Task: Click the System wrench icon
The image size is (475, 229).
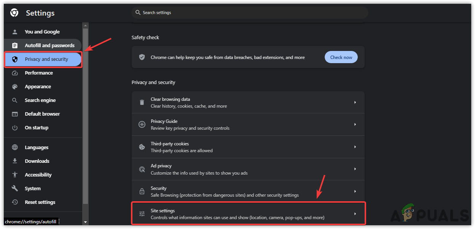Action: 15,189
